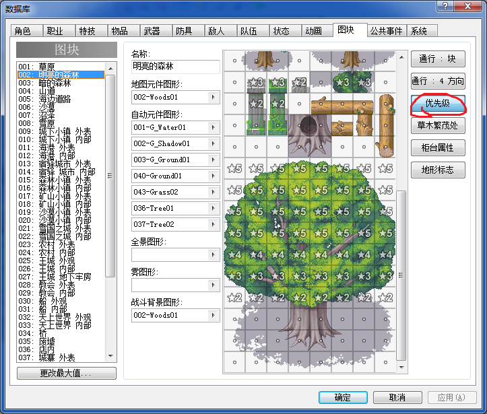Viewport: 487px width, 414px height.
Task: Click the vertical log tile's top
Action: pyautogui.click(x=385, y=104)
